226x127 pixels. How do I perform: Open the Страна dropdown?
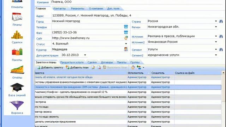coord(216,21)
